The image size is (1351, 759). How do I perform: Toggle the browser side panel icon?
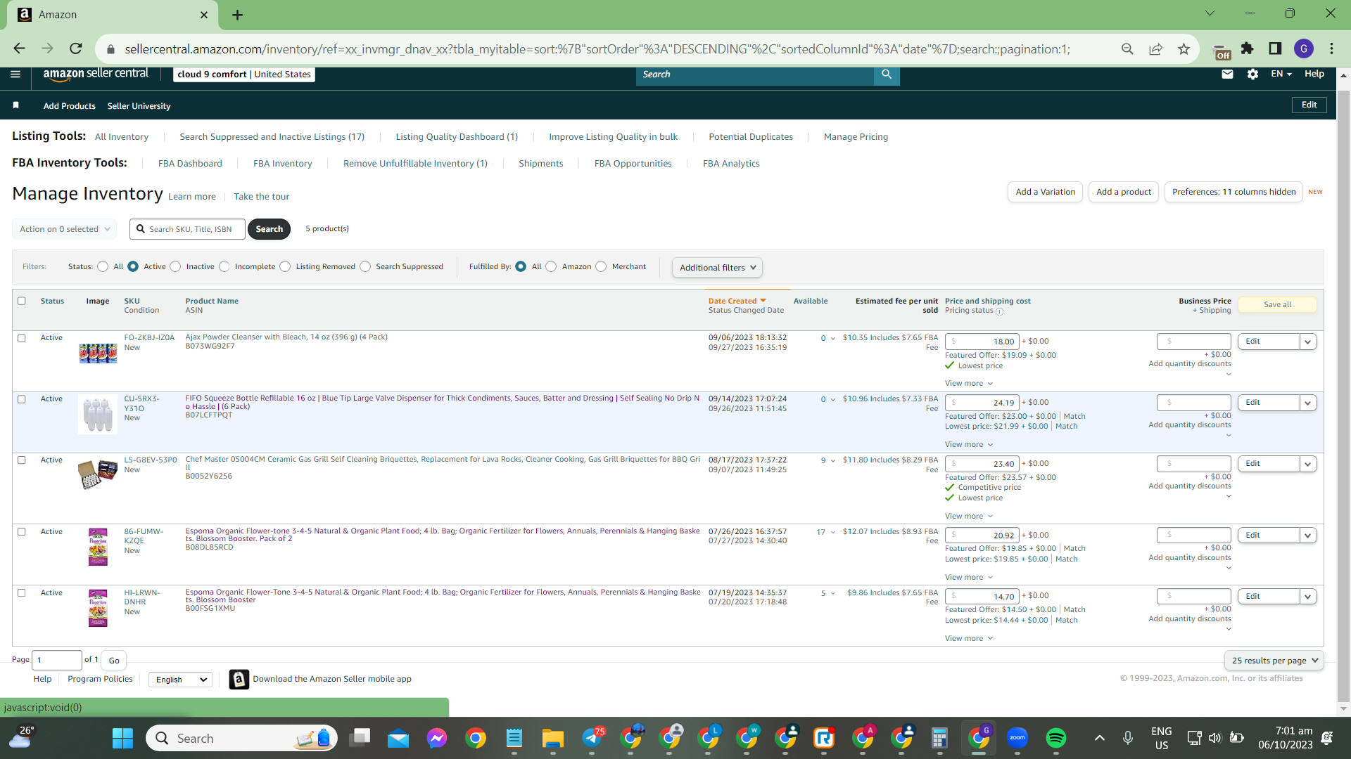coord(1275,48)
